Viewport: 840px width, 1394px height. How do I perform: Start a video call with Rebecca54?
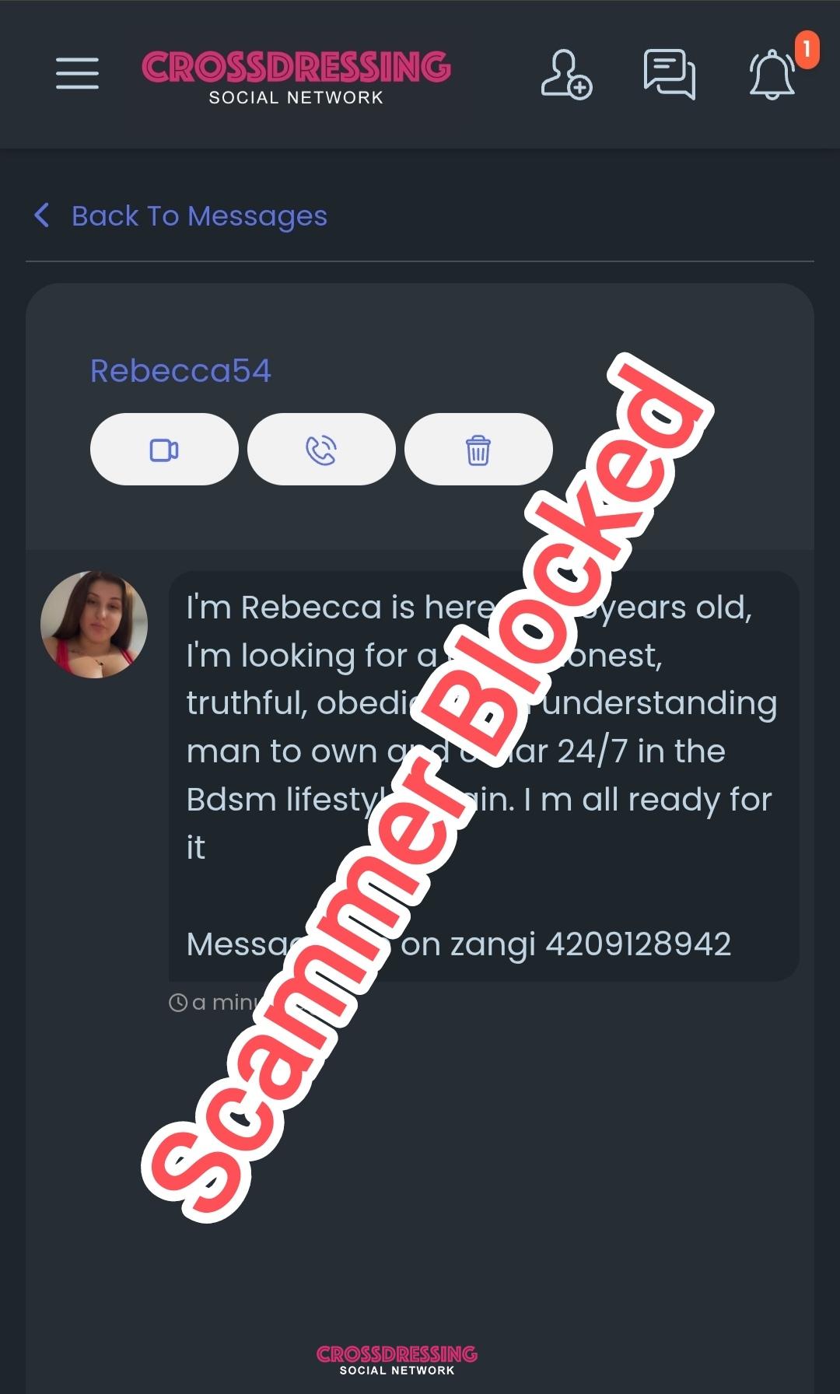[x=164, y=450]
